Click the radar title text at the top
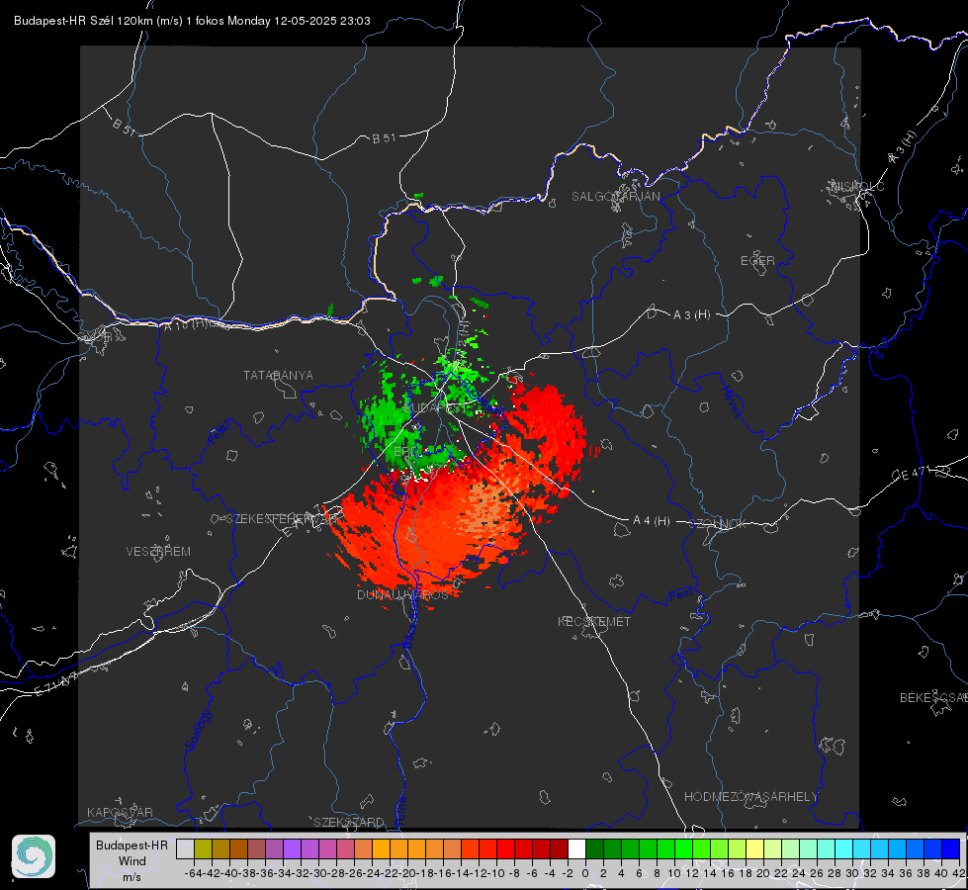Screen dimensions: 968x890 pos(192,21)
